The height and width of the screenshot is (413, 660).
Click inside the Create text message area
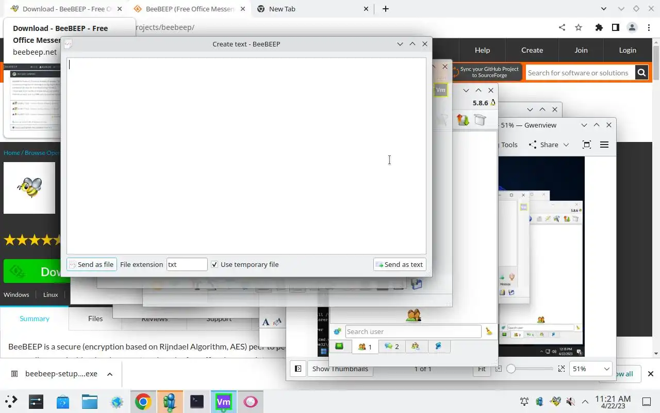(246, 155)
